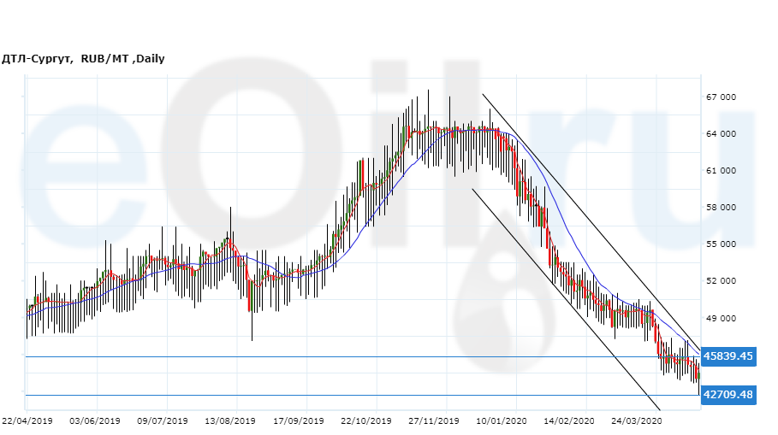Click the 55 000 price axis label
778x435 pixels.
click(721, 244)
